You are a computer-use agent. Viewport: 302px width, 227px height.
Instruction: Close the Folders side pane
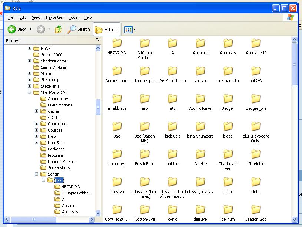(97, 40)
